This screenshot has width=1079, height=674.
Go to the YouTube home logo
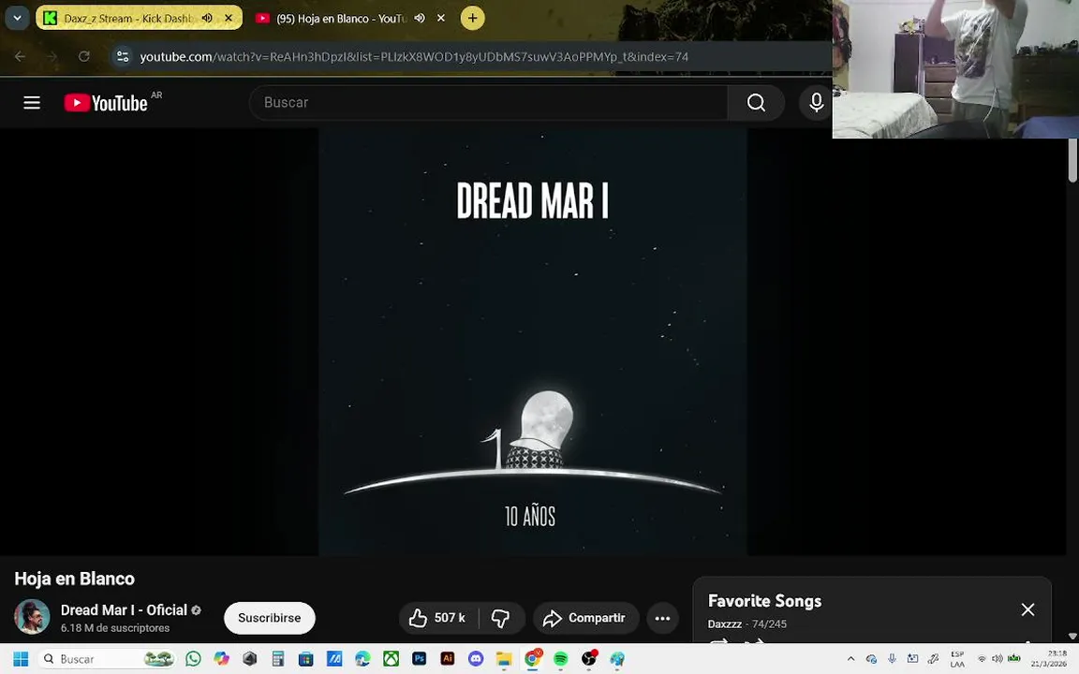(106, 103)
